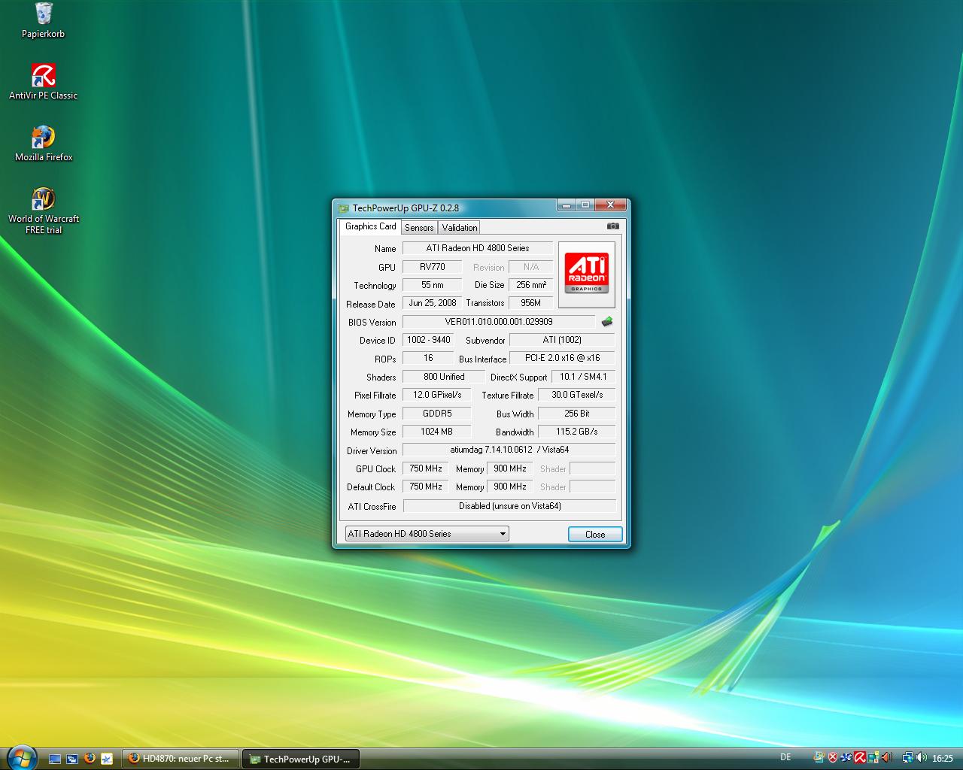Click the Driver Version field atiumdag 7.14.10.0612
963x770 pixels.
coord(509,450)
